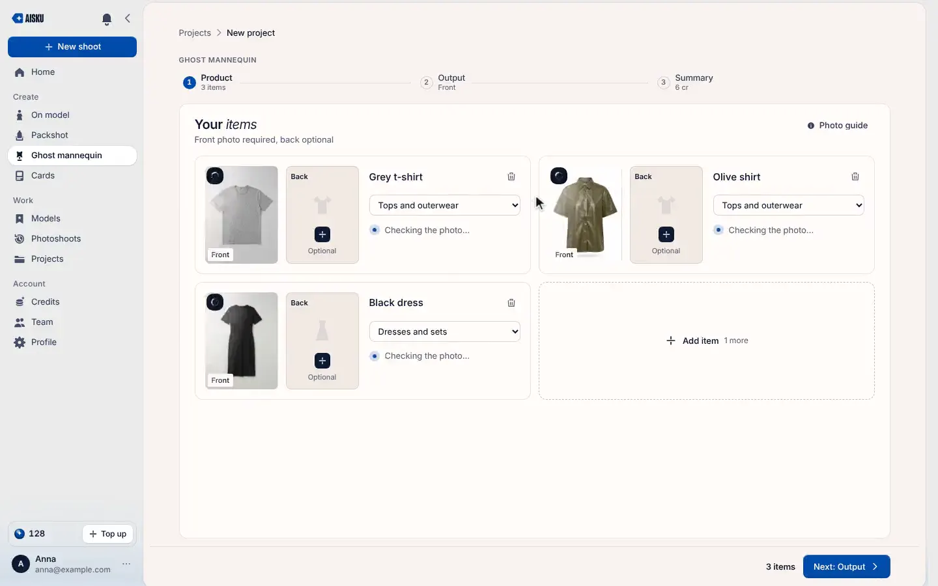This screenshot has width=938, height=586.
Task: Remove the Black dress item
Action: (x=511, y=303)
